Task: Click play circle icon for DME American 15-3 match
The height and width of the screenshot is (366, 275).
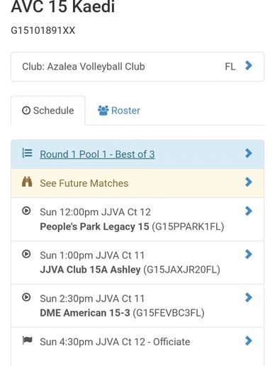Action: click(26, 297)
